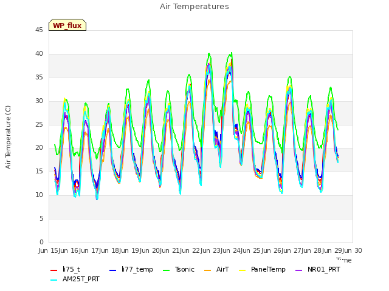Click the 'Air Temperatures' chart title
Image resolution: width=389 pixels, height=291 pixels.
point(194,7)
